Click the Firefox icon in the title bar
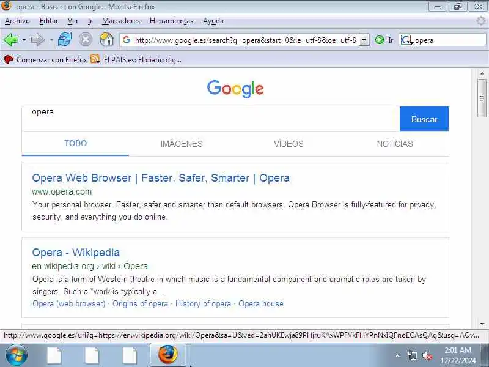Screen dimensions: 489x367 click(6, 6)
